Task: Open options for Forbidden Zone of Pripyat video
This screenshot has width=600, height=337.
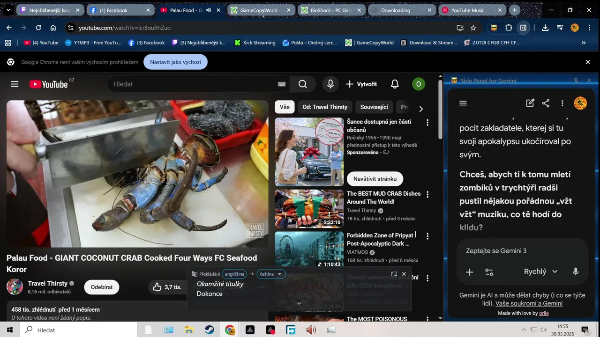Action: click(427, 236)
